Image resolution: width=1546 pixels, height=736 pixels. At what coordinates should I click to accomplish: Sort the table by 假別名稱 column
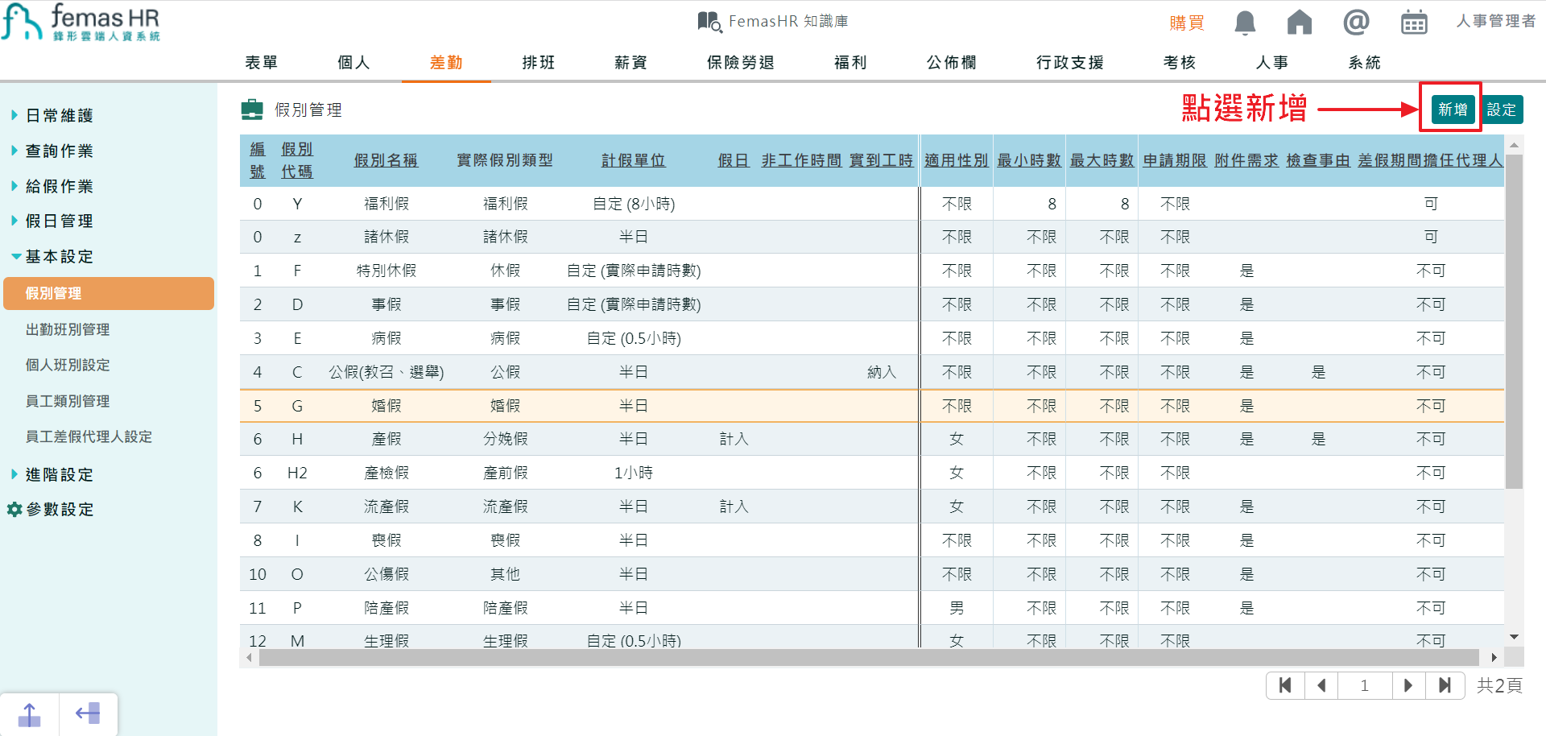386,159
